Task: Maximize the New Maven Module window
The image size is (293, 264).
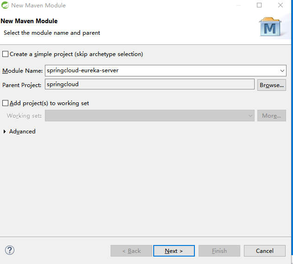Action: tap(259, 5)
